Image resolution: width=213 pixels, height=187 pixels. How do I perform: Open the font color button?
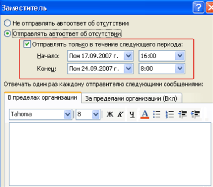145,114
